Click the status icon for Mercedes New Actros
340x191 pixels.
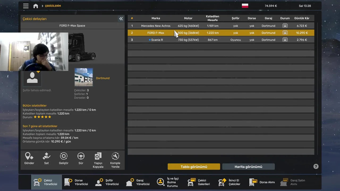pyautogui.click(x=285, y=26)
